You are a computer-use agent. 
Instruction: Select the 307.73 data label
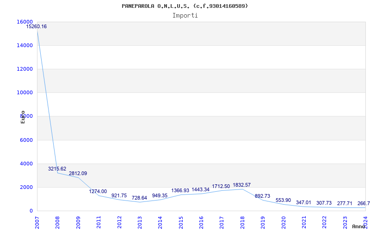(x=324, y=203)
